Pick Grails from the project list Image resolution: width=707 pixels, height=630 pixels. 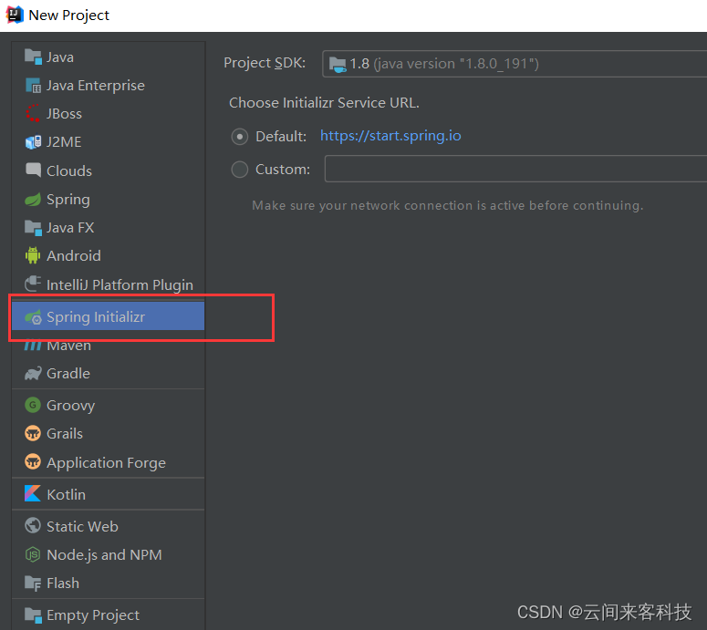tap(65, 433)
